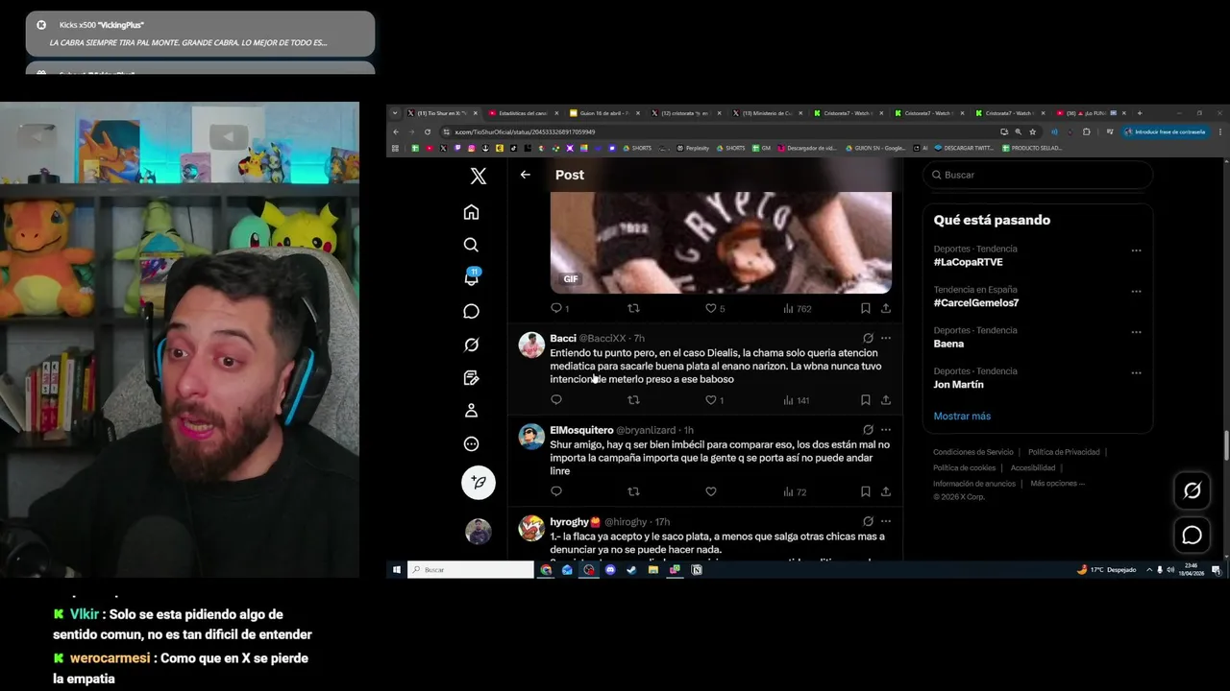The width and height of the screenshot is (1230, 691).
Task: Like Bacci's comment
Action: (x=711, y=400)
